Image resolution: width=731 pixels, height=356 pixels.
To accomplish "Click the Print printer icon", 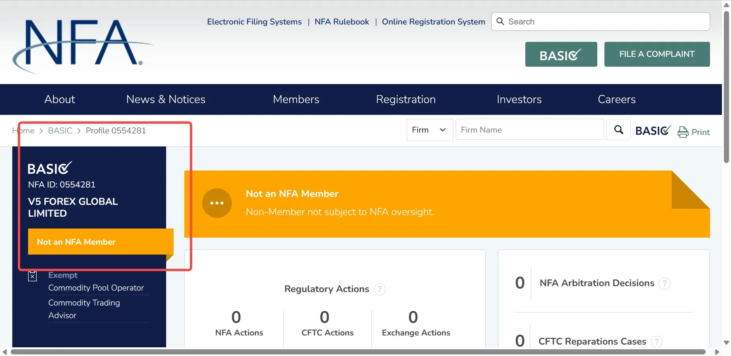I will point(683,132).
